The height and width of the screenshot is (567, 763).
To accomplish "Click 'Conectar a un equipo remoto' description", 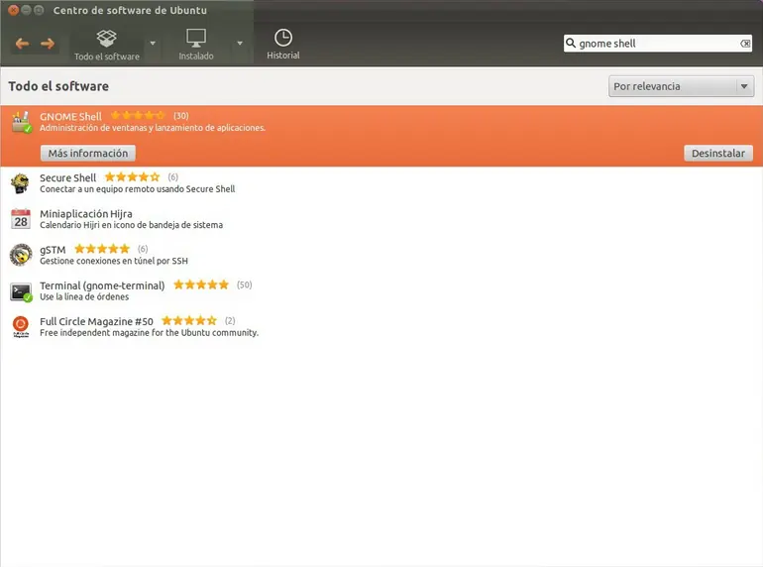I will tap(137, 189).
